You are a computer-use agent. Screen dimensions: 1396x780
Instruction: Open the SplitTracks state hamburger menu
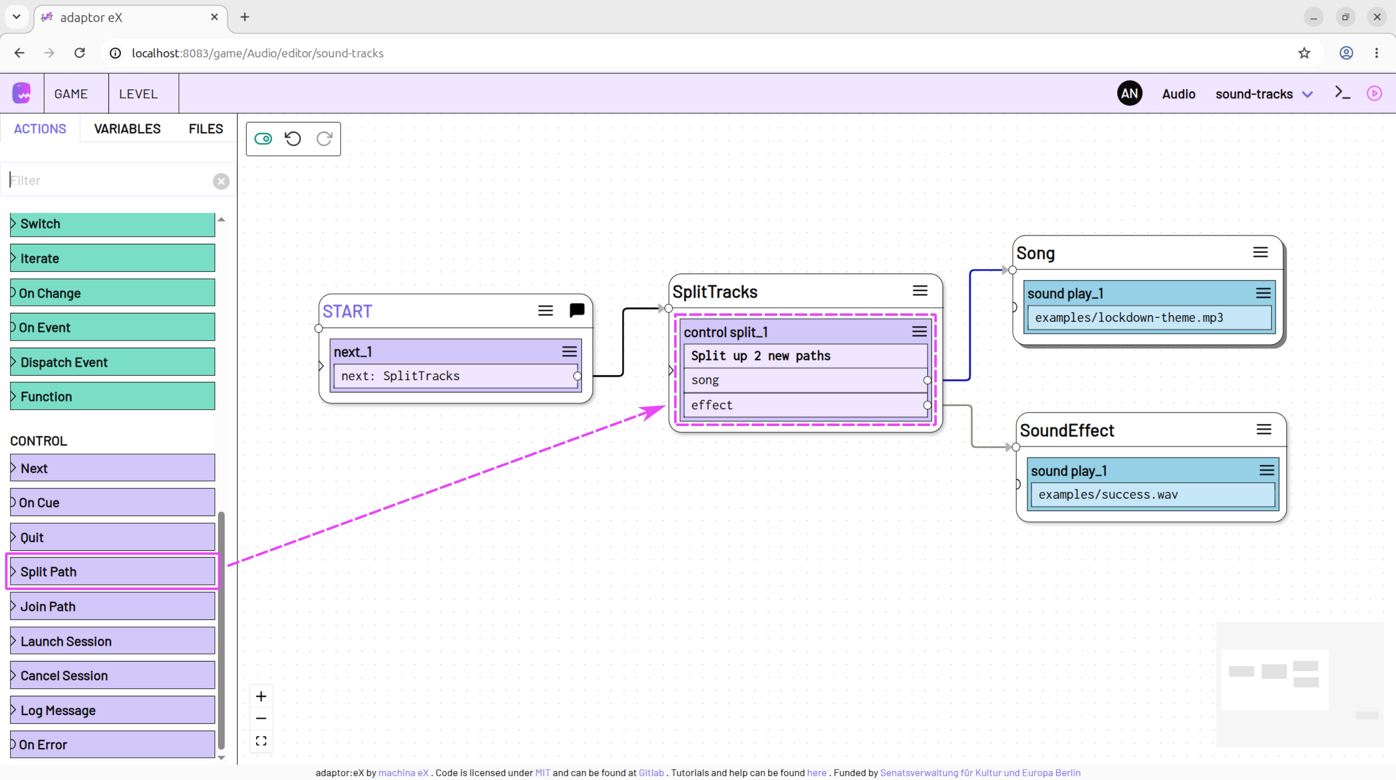click(920, 291)
